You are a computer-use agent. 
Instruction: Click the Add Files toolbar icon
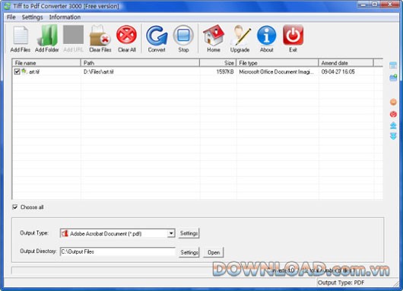[21, 35]
